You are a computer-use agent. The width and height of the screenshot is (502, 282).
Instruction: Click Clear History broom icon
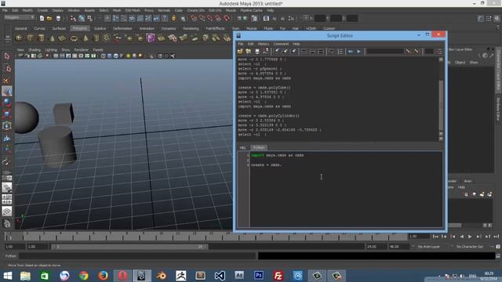click(x=276, y=52)
